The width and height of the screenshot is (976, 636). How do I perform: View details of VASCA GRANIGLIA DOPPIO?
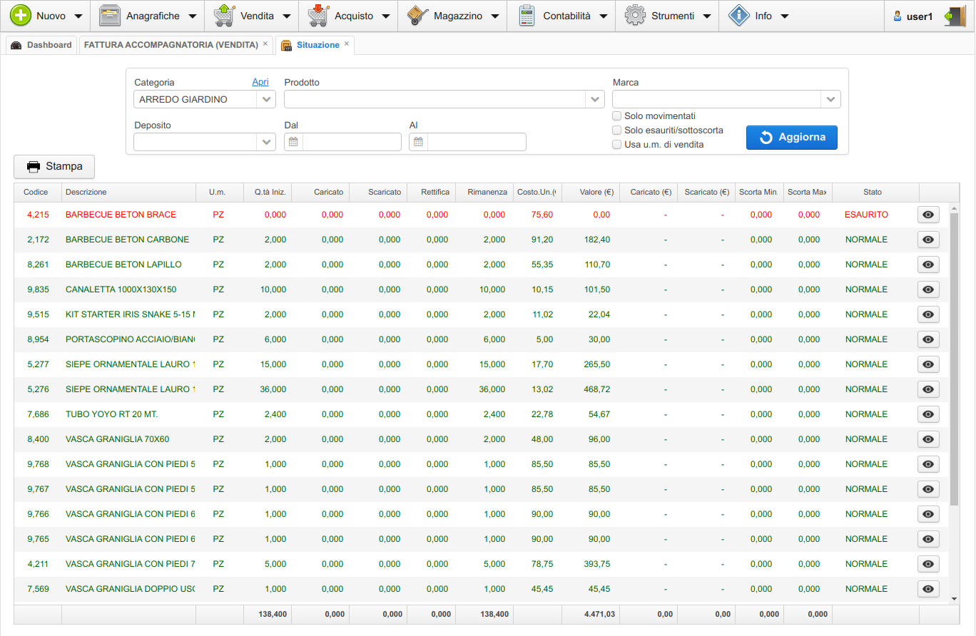[x=928, y=589]
